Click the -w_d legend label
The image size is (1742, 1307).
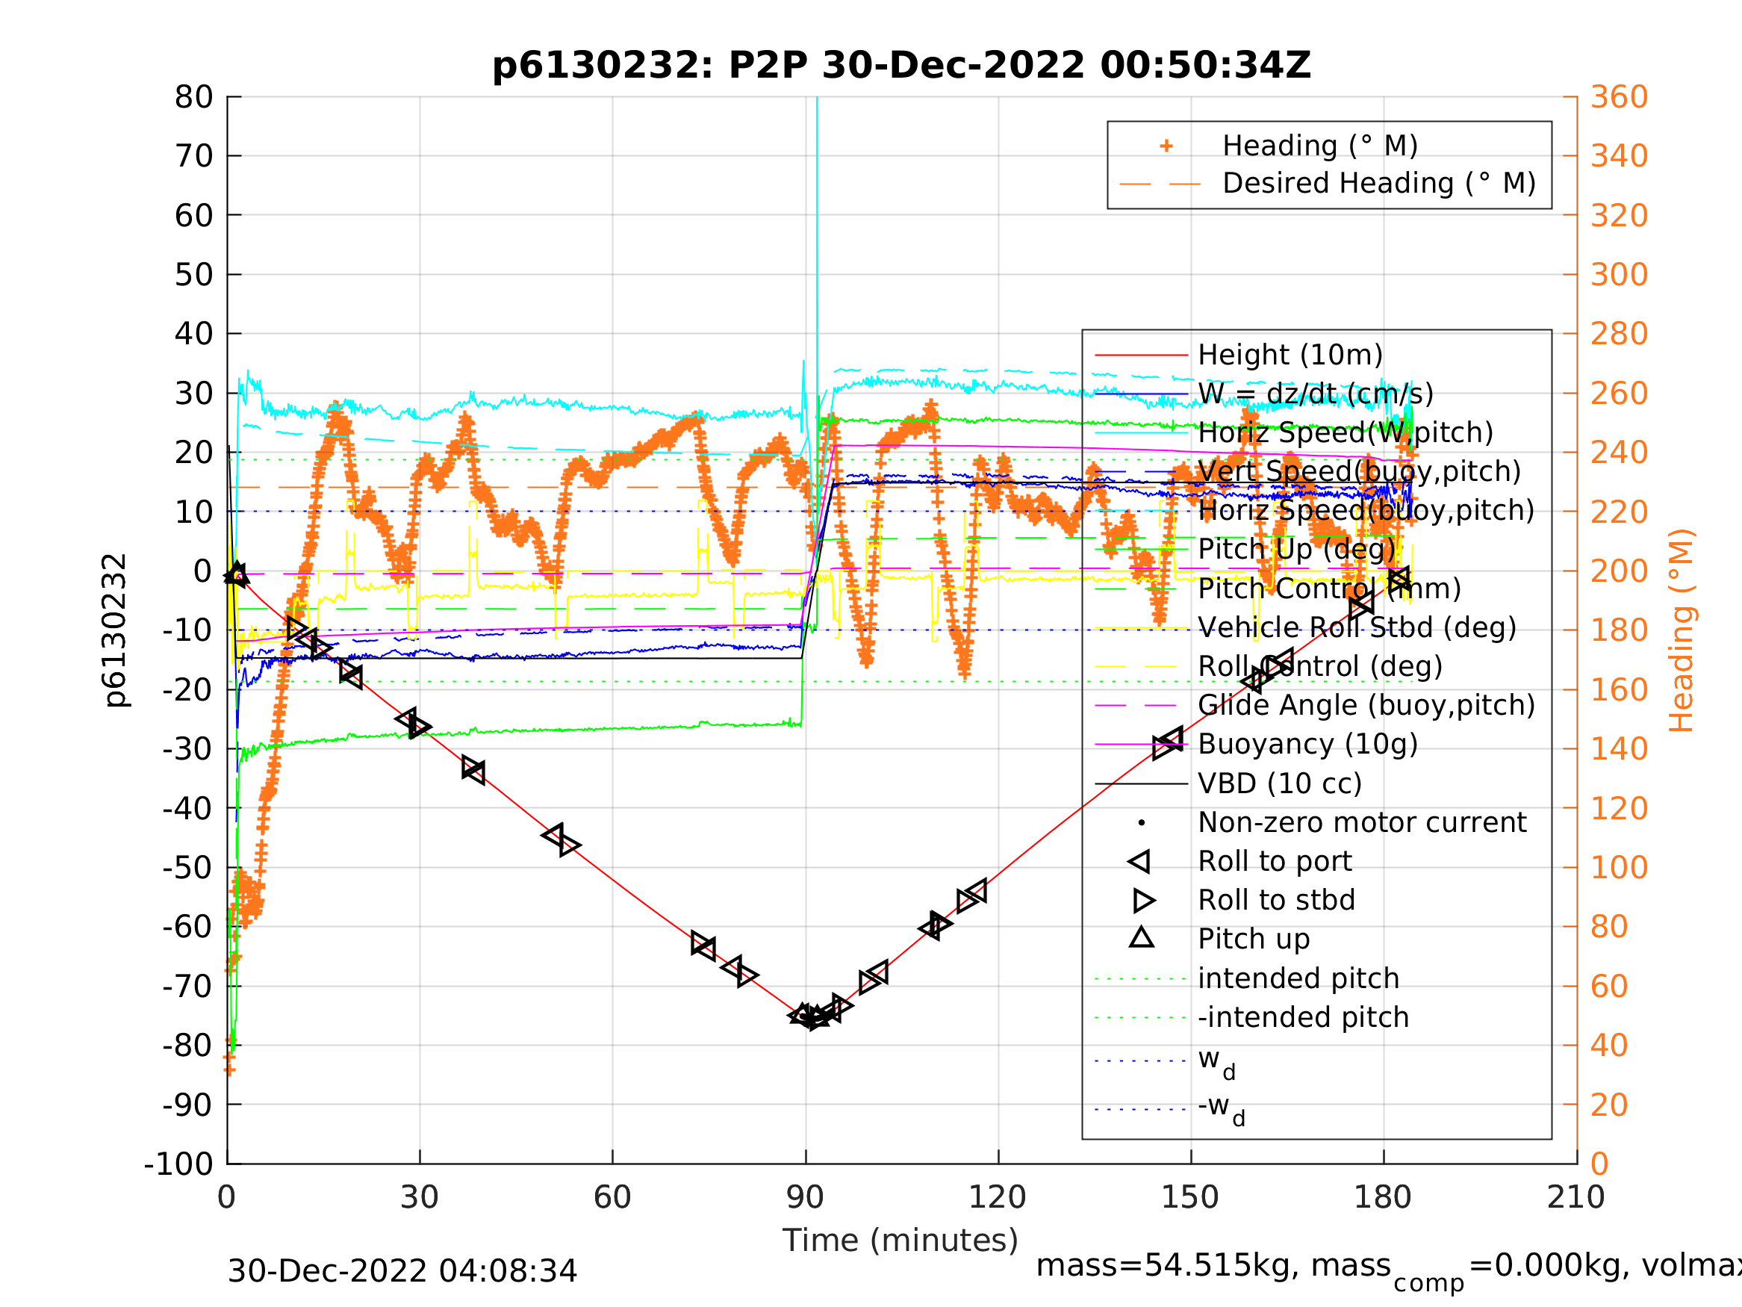(1222, 1108)
